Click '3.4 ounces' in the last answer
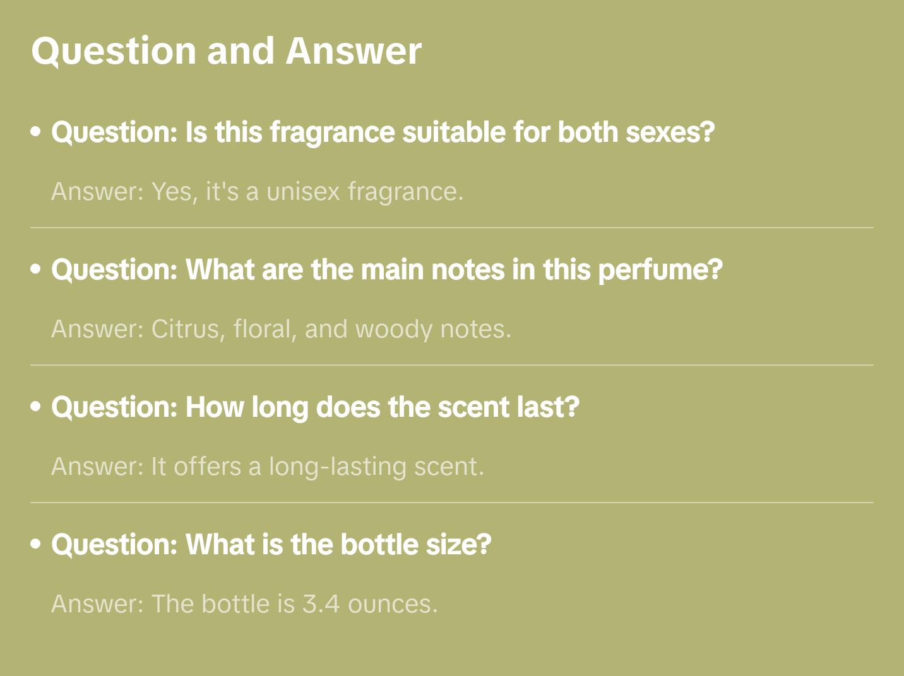The width and height of the screenshot is (904, 676). pos(369,604)
